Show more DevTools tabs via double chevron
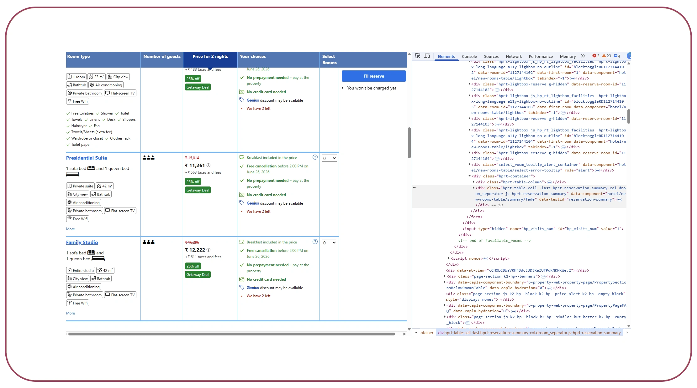This screenshot has height=388, width=697. [583, 56]
